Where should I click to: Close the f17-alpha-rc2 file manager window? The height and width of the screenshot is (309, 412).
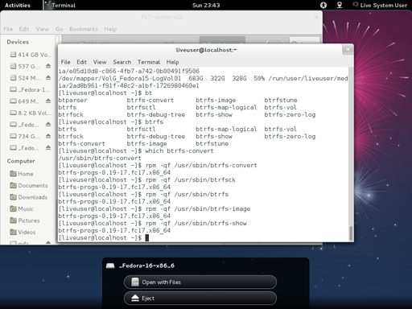coord(316,17)
